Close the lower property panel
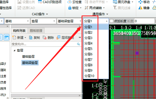The image size is (156, 99). click(x=79, y=95)
